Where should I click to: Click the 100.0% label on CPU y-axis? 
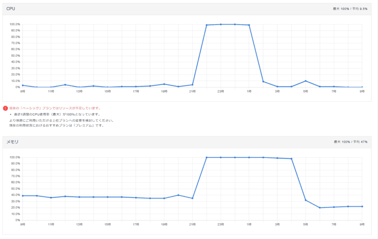tap(14, 24)
